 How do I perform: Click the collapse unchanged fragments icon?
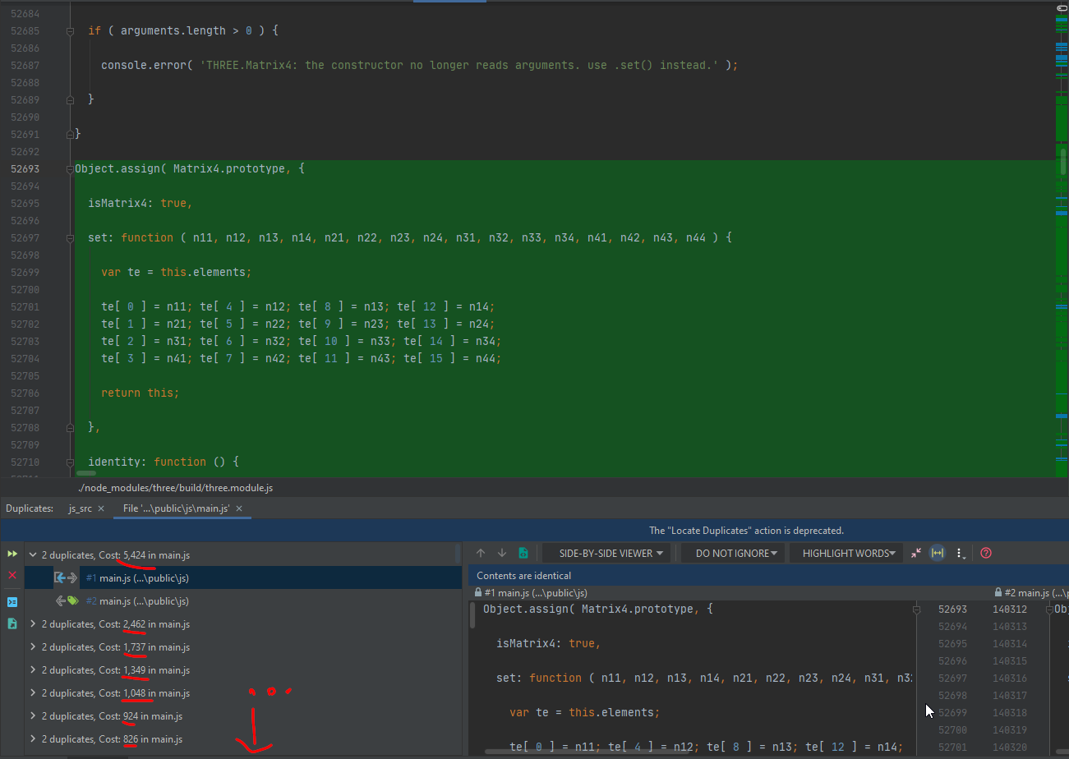[x=916, y=554]
